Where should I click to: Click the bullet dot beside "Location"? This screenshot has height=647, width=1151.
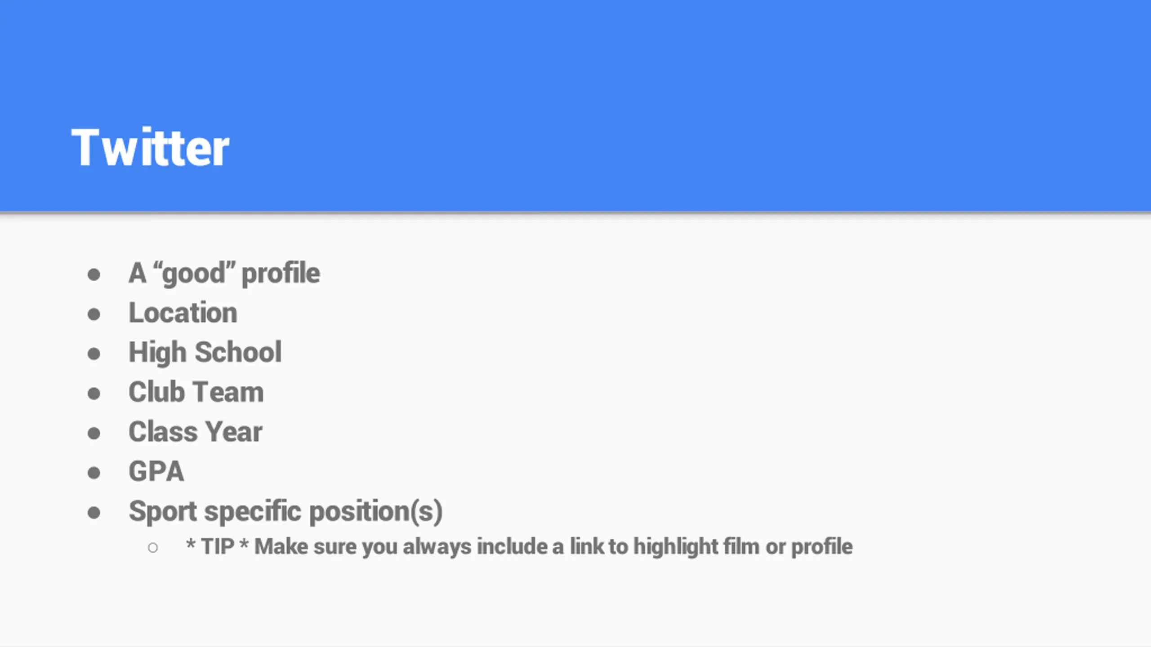tap(94, 314)
